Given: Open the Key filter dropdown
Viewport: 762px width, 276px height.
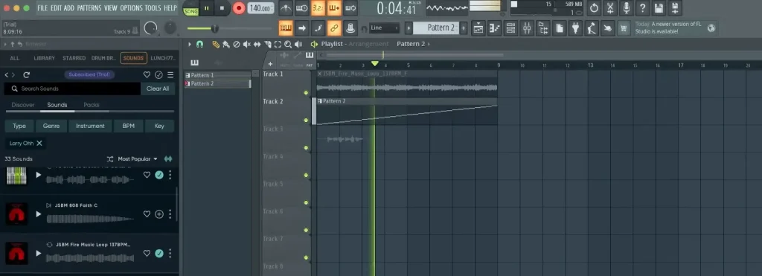Looking at the screenshot, I should pos(159,126).
